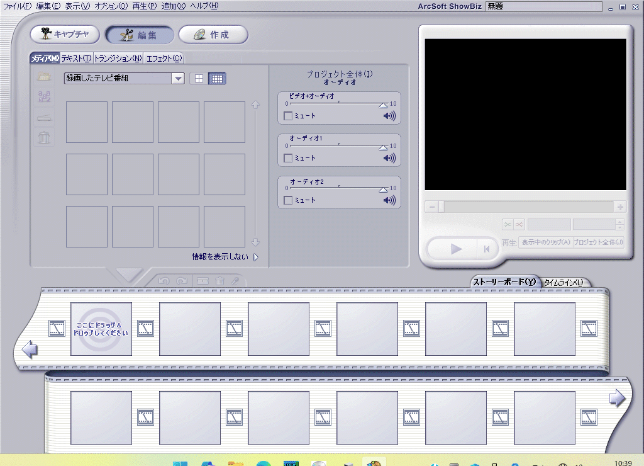Click 情報を表示しない to hide info
The image size is (644, 466).
pyautogui.click(x=225, y=257)
